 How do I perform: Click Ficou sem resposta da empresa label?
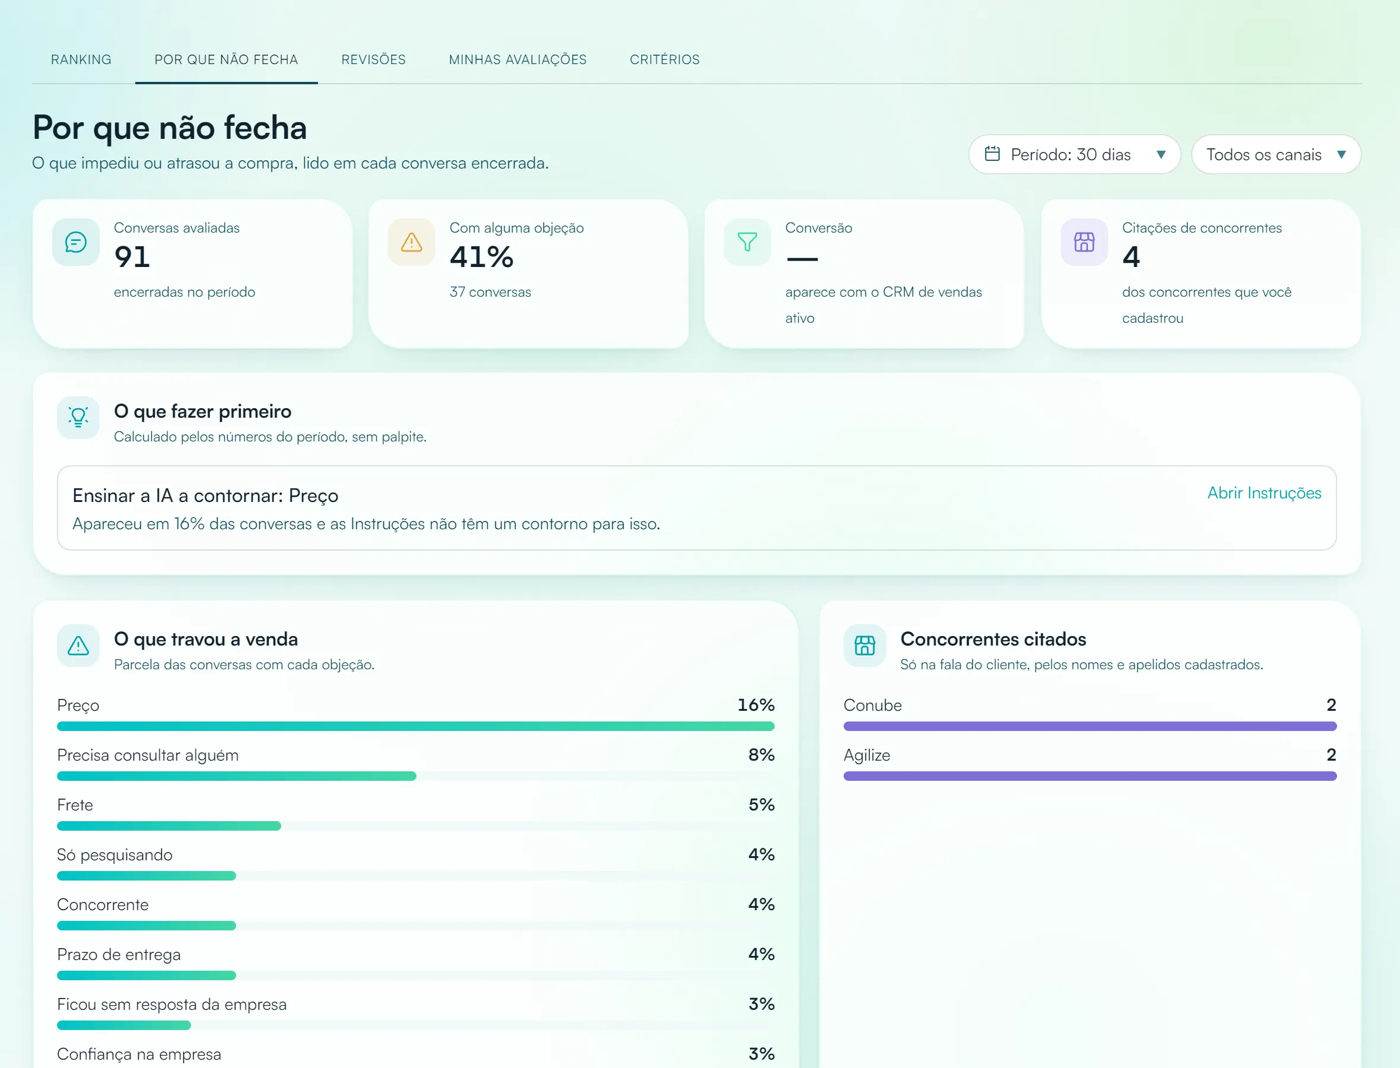coord(171,1005)
